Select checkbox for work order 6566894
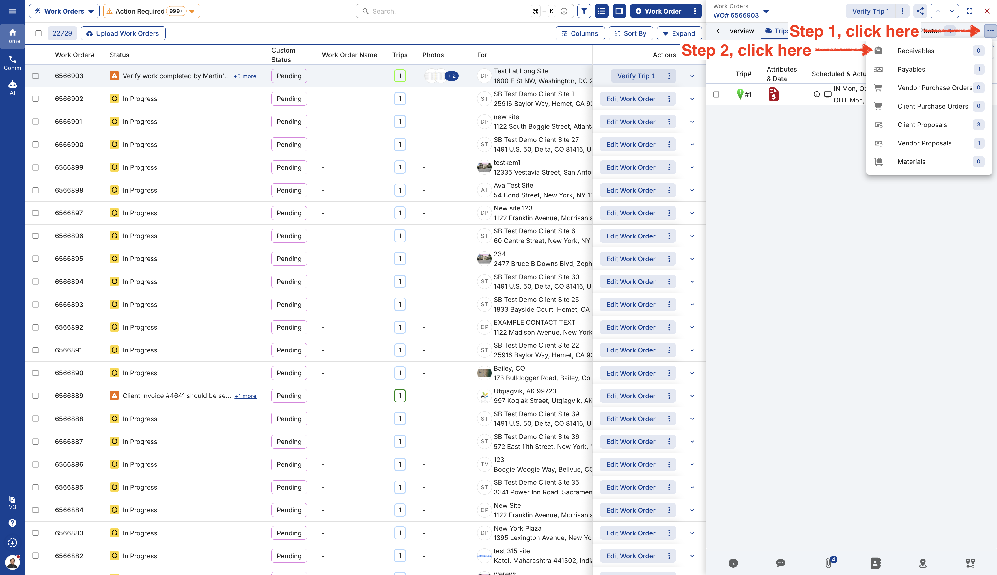This screenshot has width=997, height=575. tap(36, 281)
